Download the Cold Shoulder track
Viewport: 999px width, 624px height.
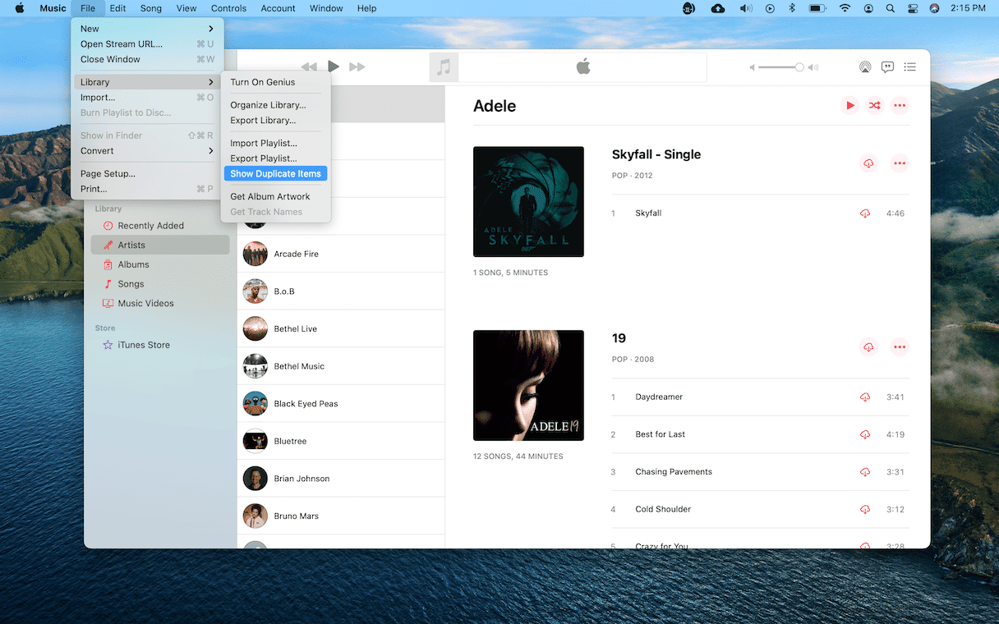pyautogui.click(x=865, y=510)
